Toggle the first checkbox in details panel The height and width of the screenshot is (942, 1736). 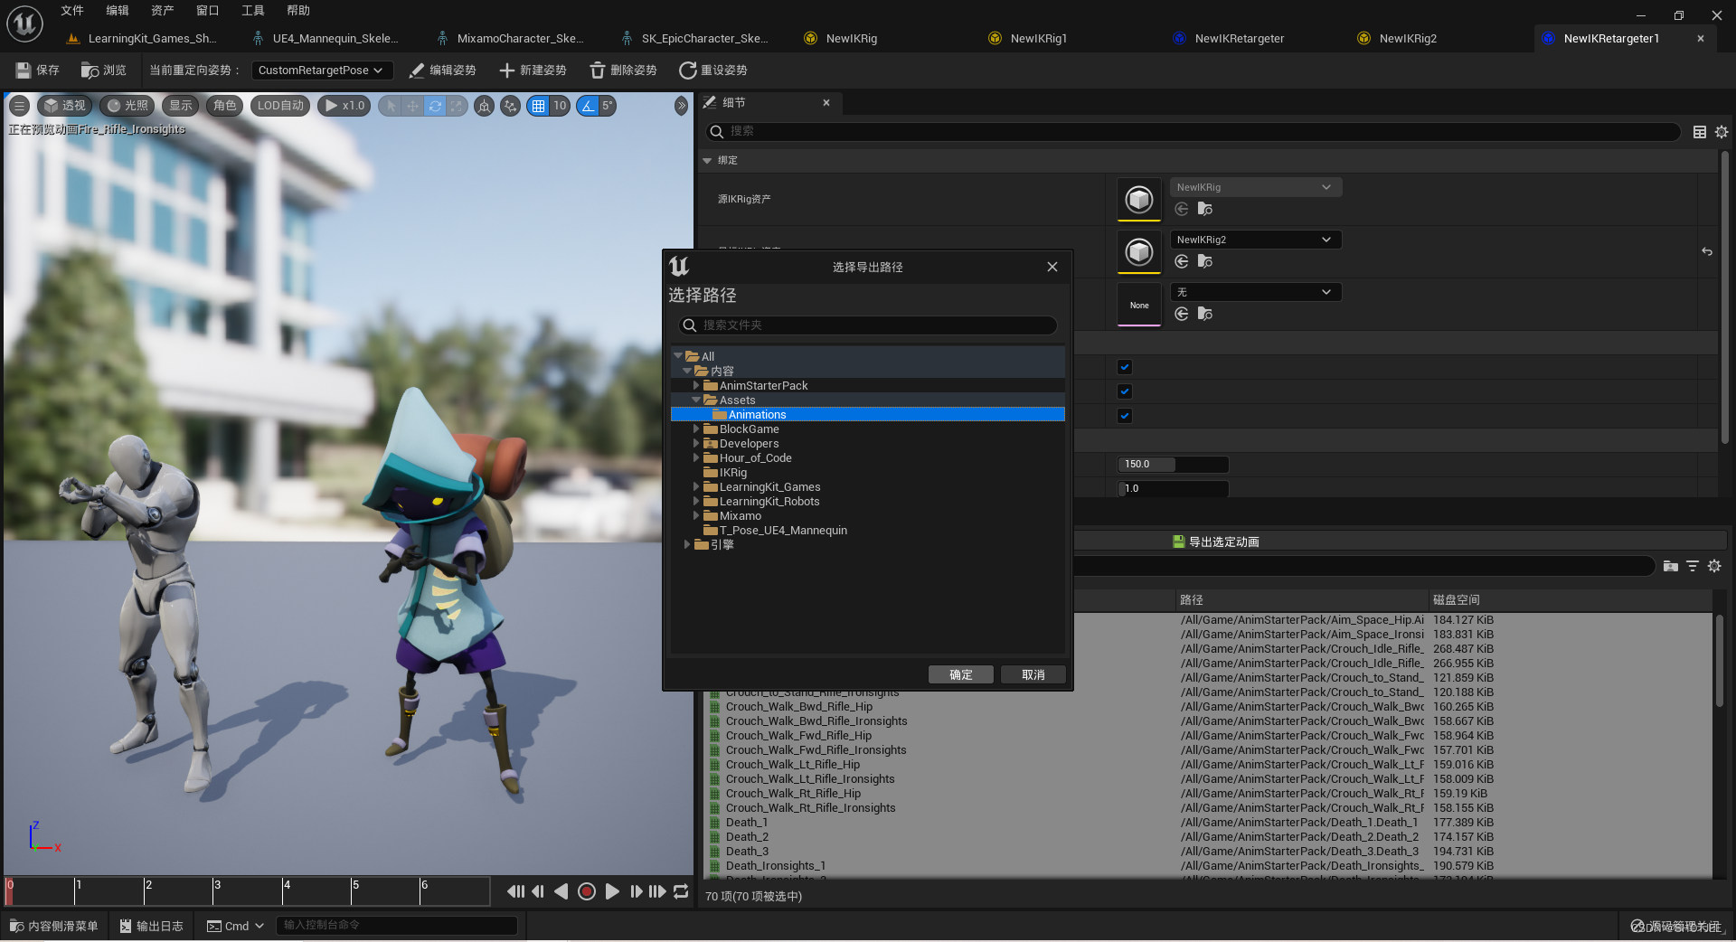pos(1125,367)
